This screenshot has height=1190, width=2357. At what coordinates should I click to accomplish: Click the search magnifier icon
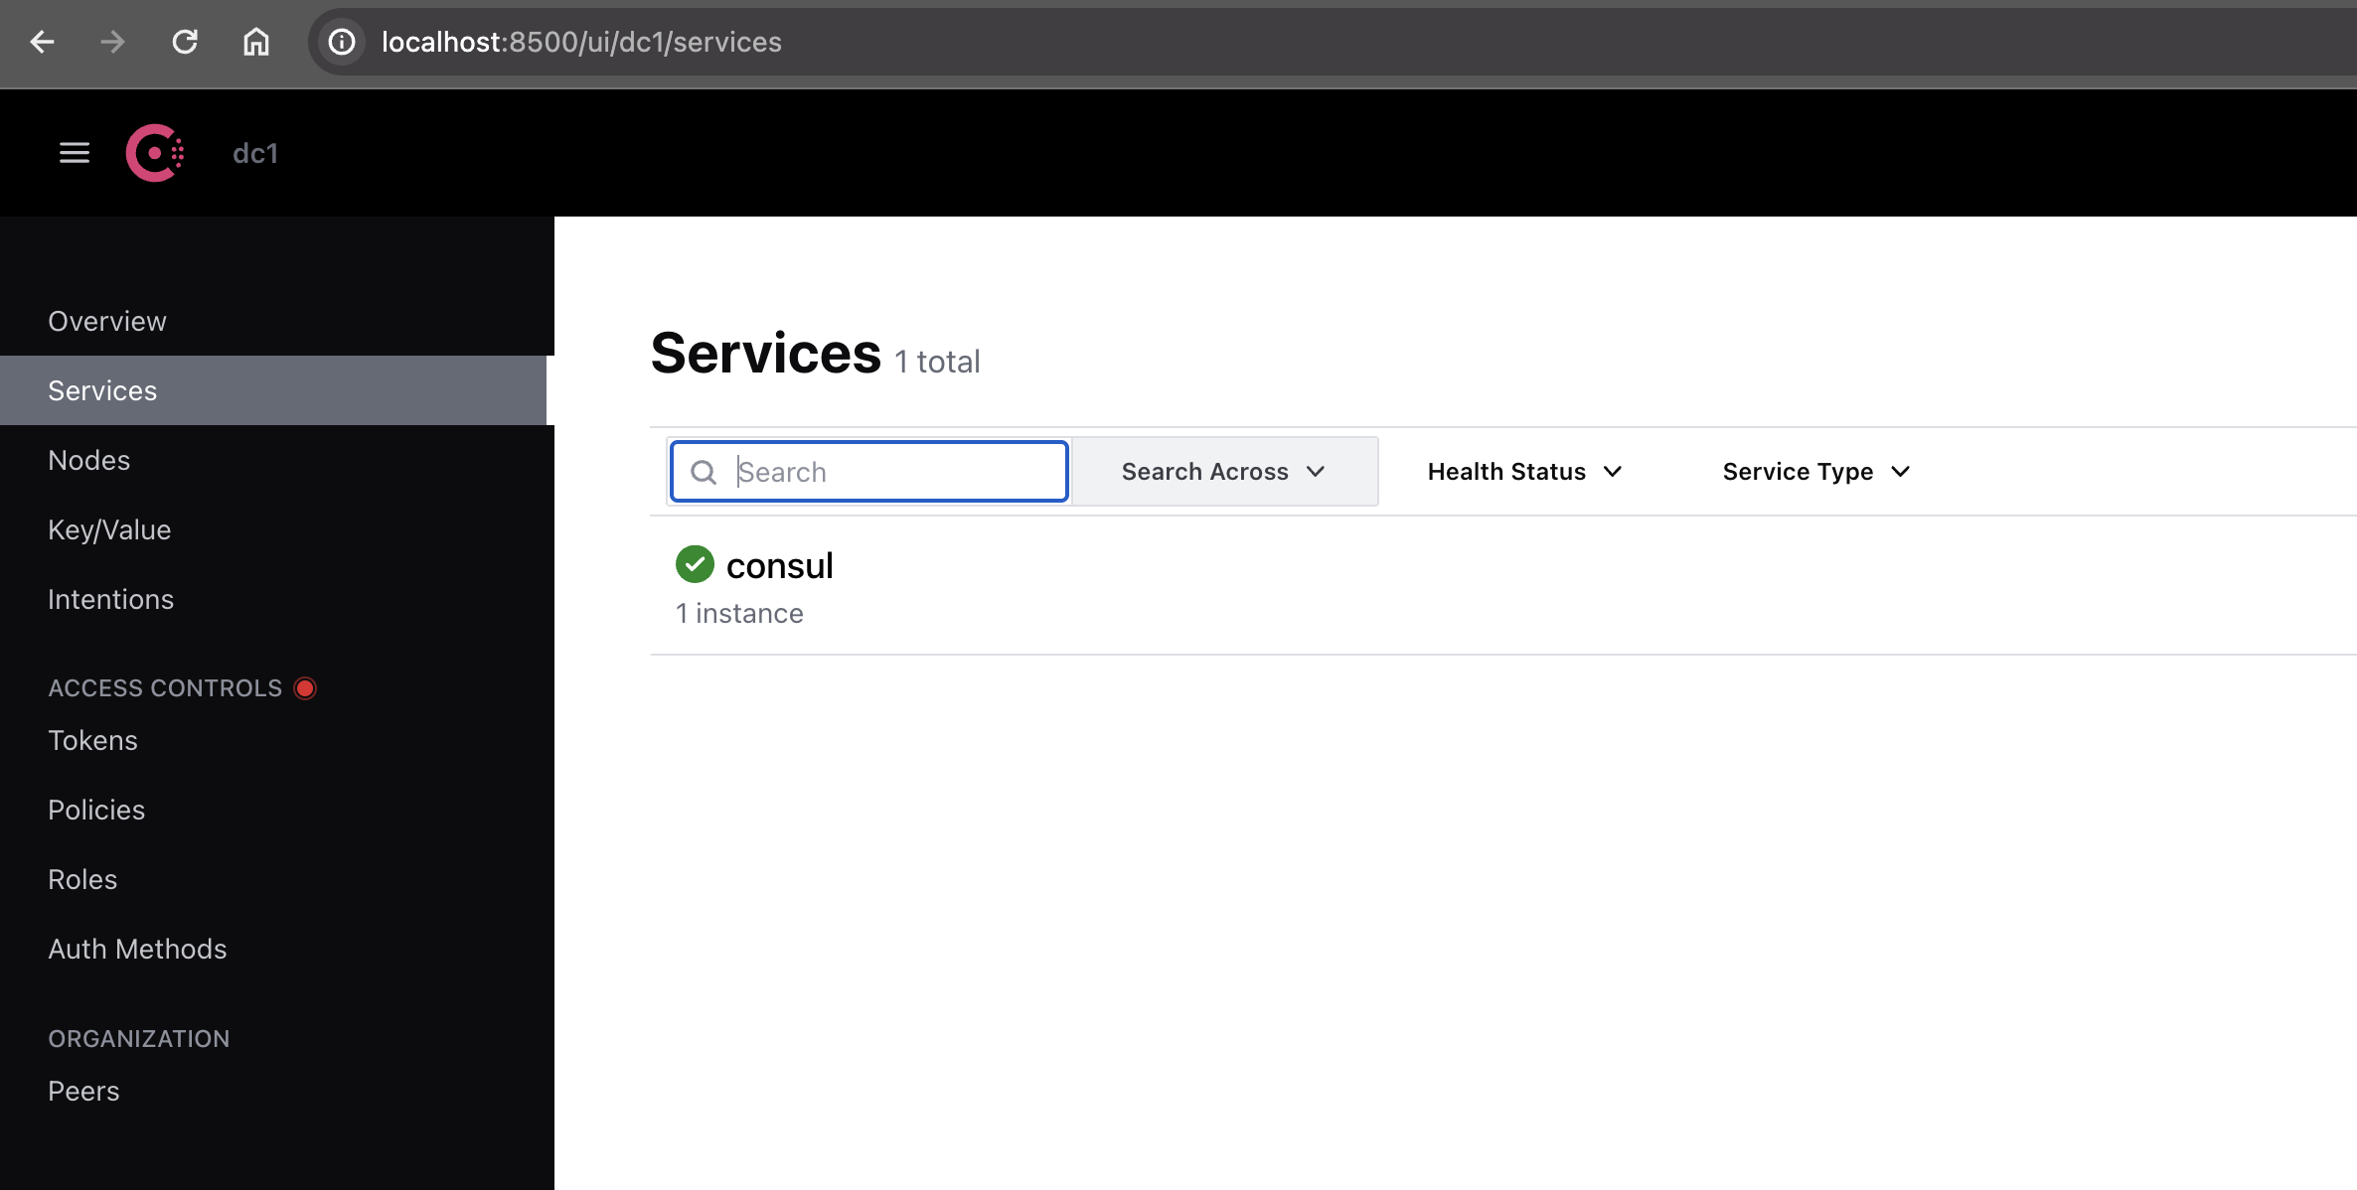pos(705,471)
